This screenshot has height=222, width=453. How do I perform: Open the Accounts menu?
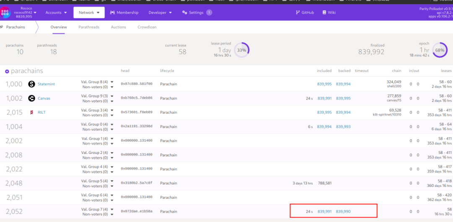(56, 13)
